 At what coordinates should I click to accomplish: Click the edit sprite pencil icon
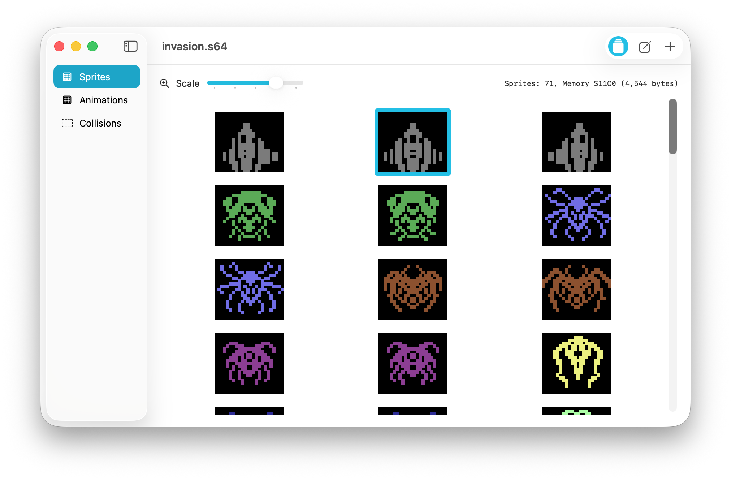click(x=645, y=47)
